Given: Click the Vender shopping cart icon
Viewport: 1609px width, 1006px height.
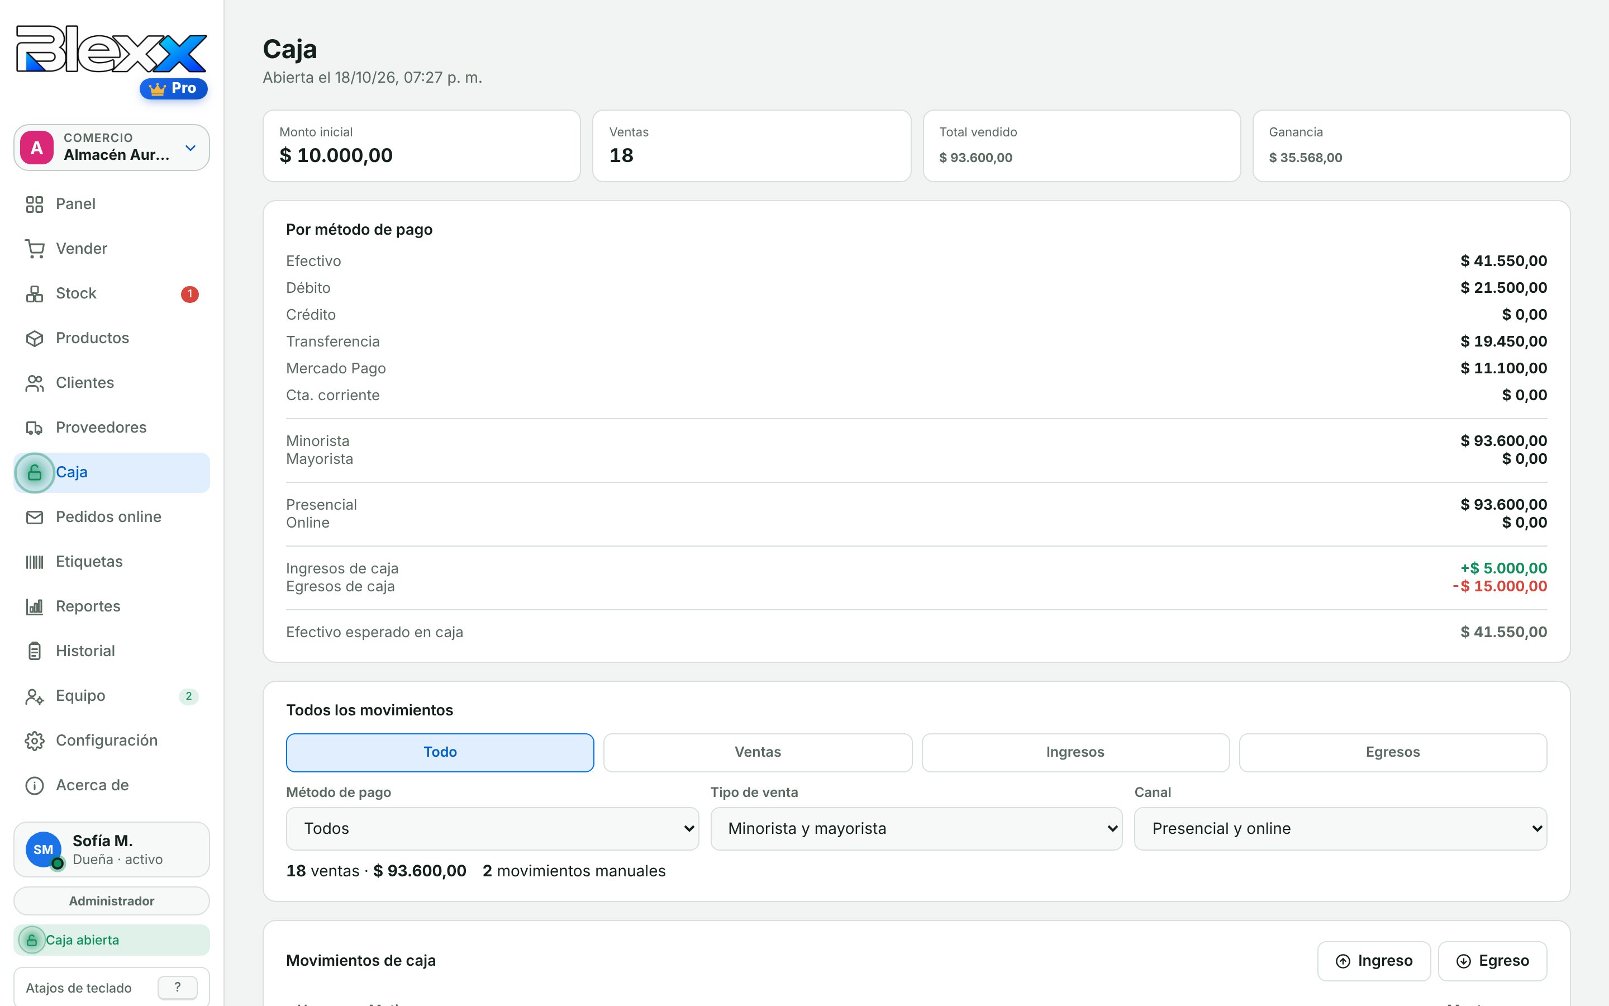Looking at the screenshot, I should click(35, 249).
